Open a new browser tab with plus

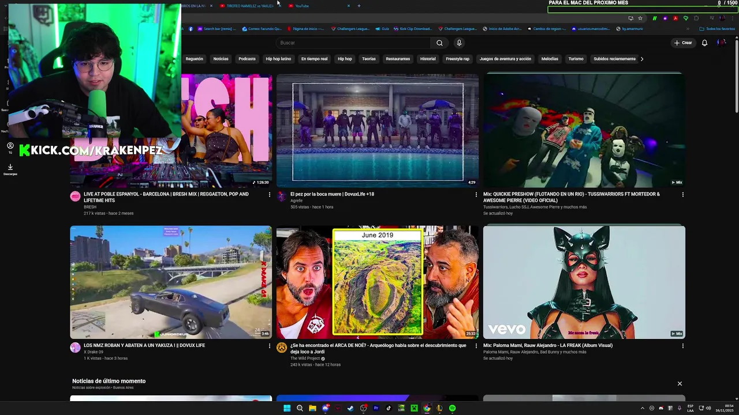[x=359, y=6]
